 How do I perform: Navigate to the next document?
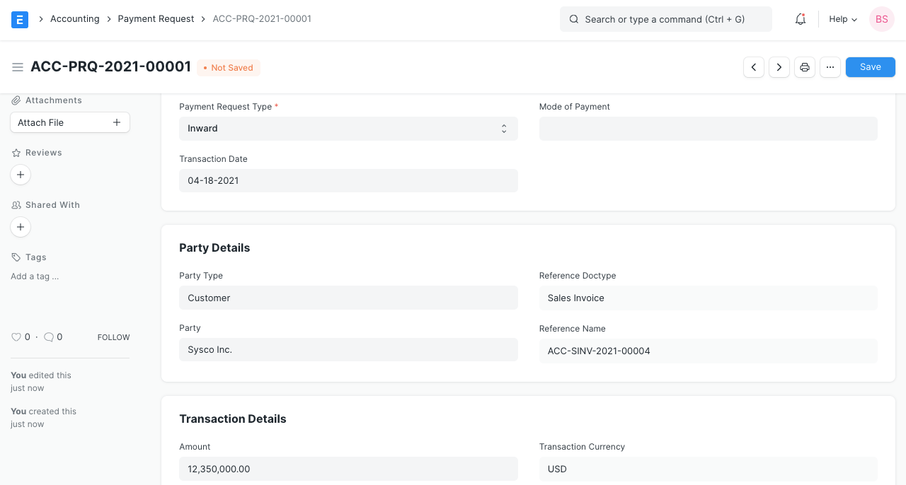pyautogui.click(x=779, y=66)
